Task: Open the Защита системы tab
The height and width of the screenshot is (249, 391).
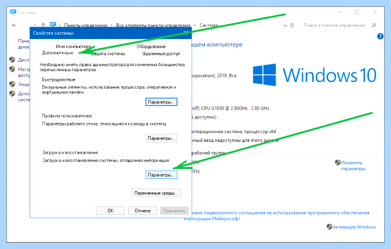Action: coord(108,54)
